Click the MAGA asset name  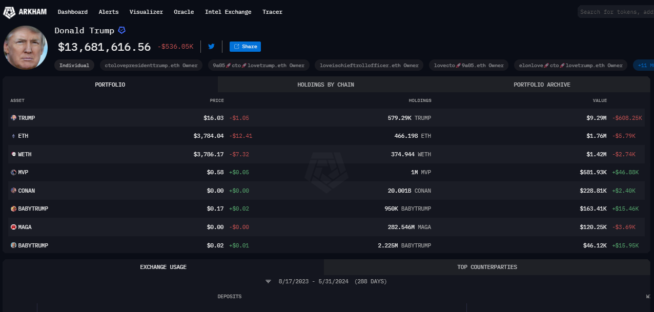click(x=25, y=227)
